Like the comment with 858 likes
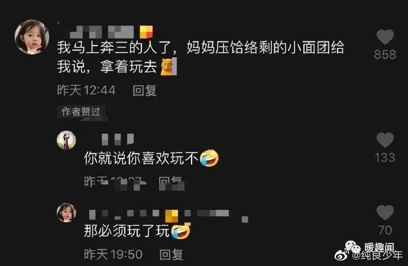This screenshot has width=408, height=266. pyautogui.click(x=385, y=37)
